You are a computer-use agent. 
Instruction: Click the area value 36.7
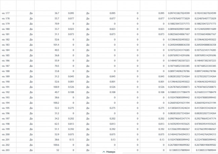[57, 13]
